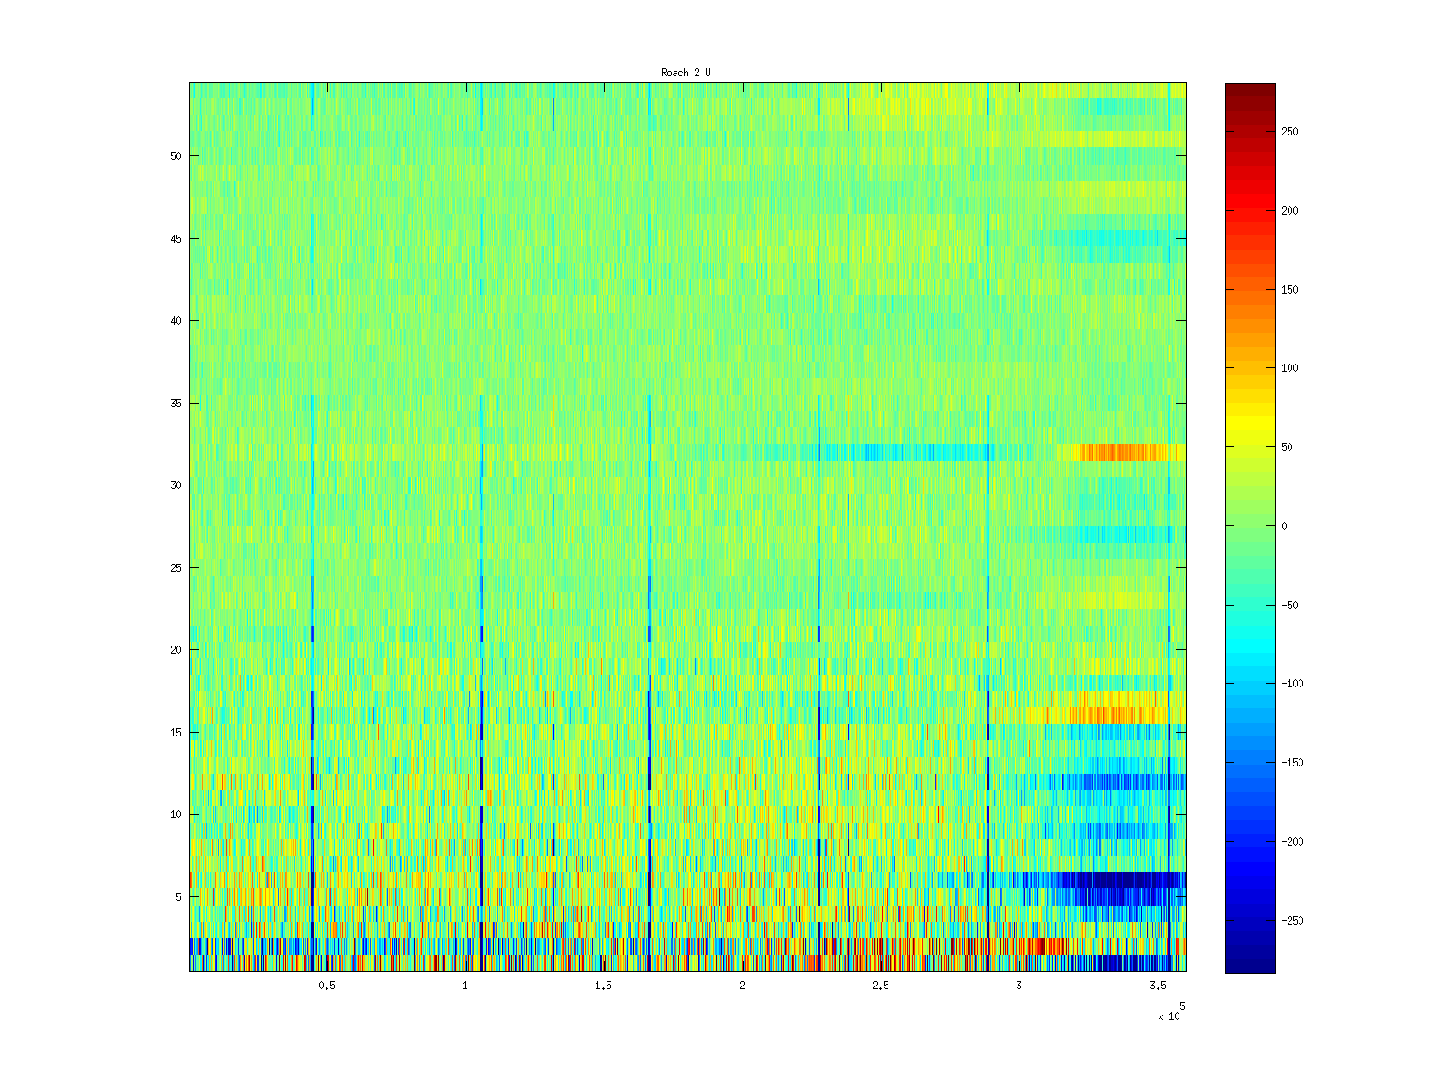The width and height of the screenshot is (1455, 1091).
Task: Click the x-axis tick label 0.5
Action: (326, 986)
